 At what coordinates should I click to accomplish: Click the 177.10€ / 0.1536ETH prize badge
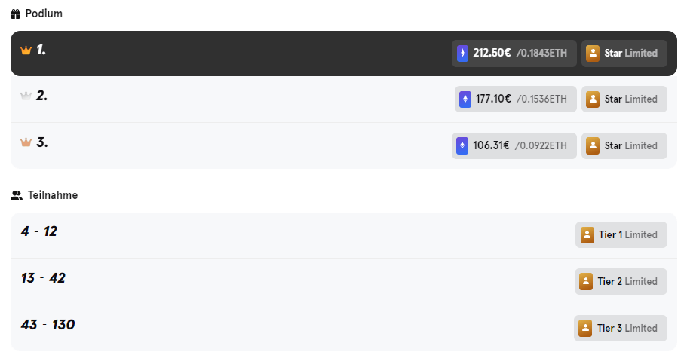click(x=516, y=99)
